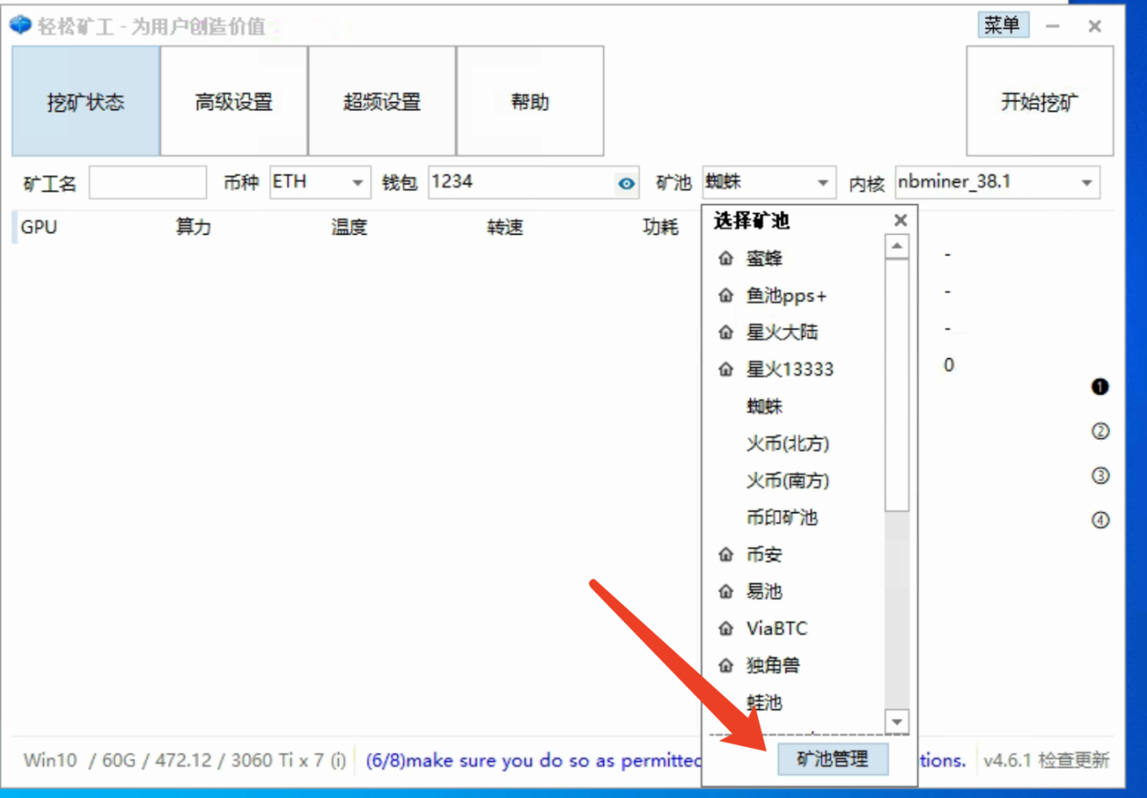Image resolution: width=1147 pixels, height=798 pixels.
Task: Switch to 高级设置 tab
Action: (x=234, y=101)
